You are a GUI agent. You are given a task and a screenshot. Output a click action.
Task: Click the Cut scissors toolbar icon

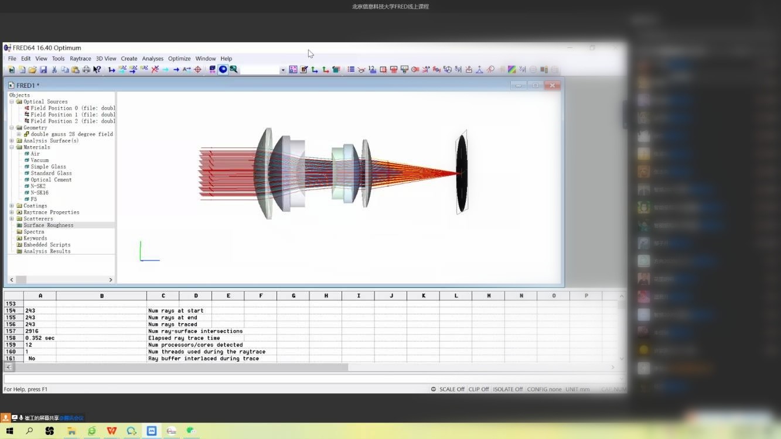click(54, 70)
